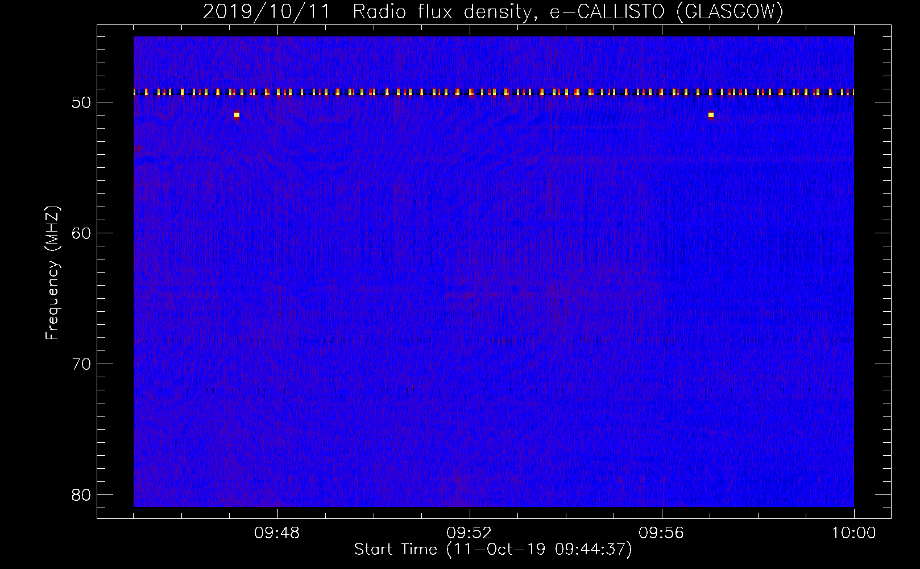Image resolution: width=920 pixels, height=569 pixels.
Task: Click the 09:52 time axis label
Action: click(469, 533)
